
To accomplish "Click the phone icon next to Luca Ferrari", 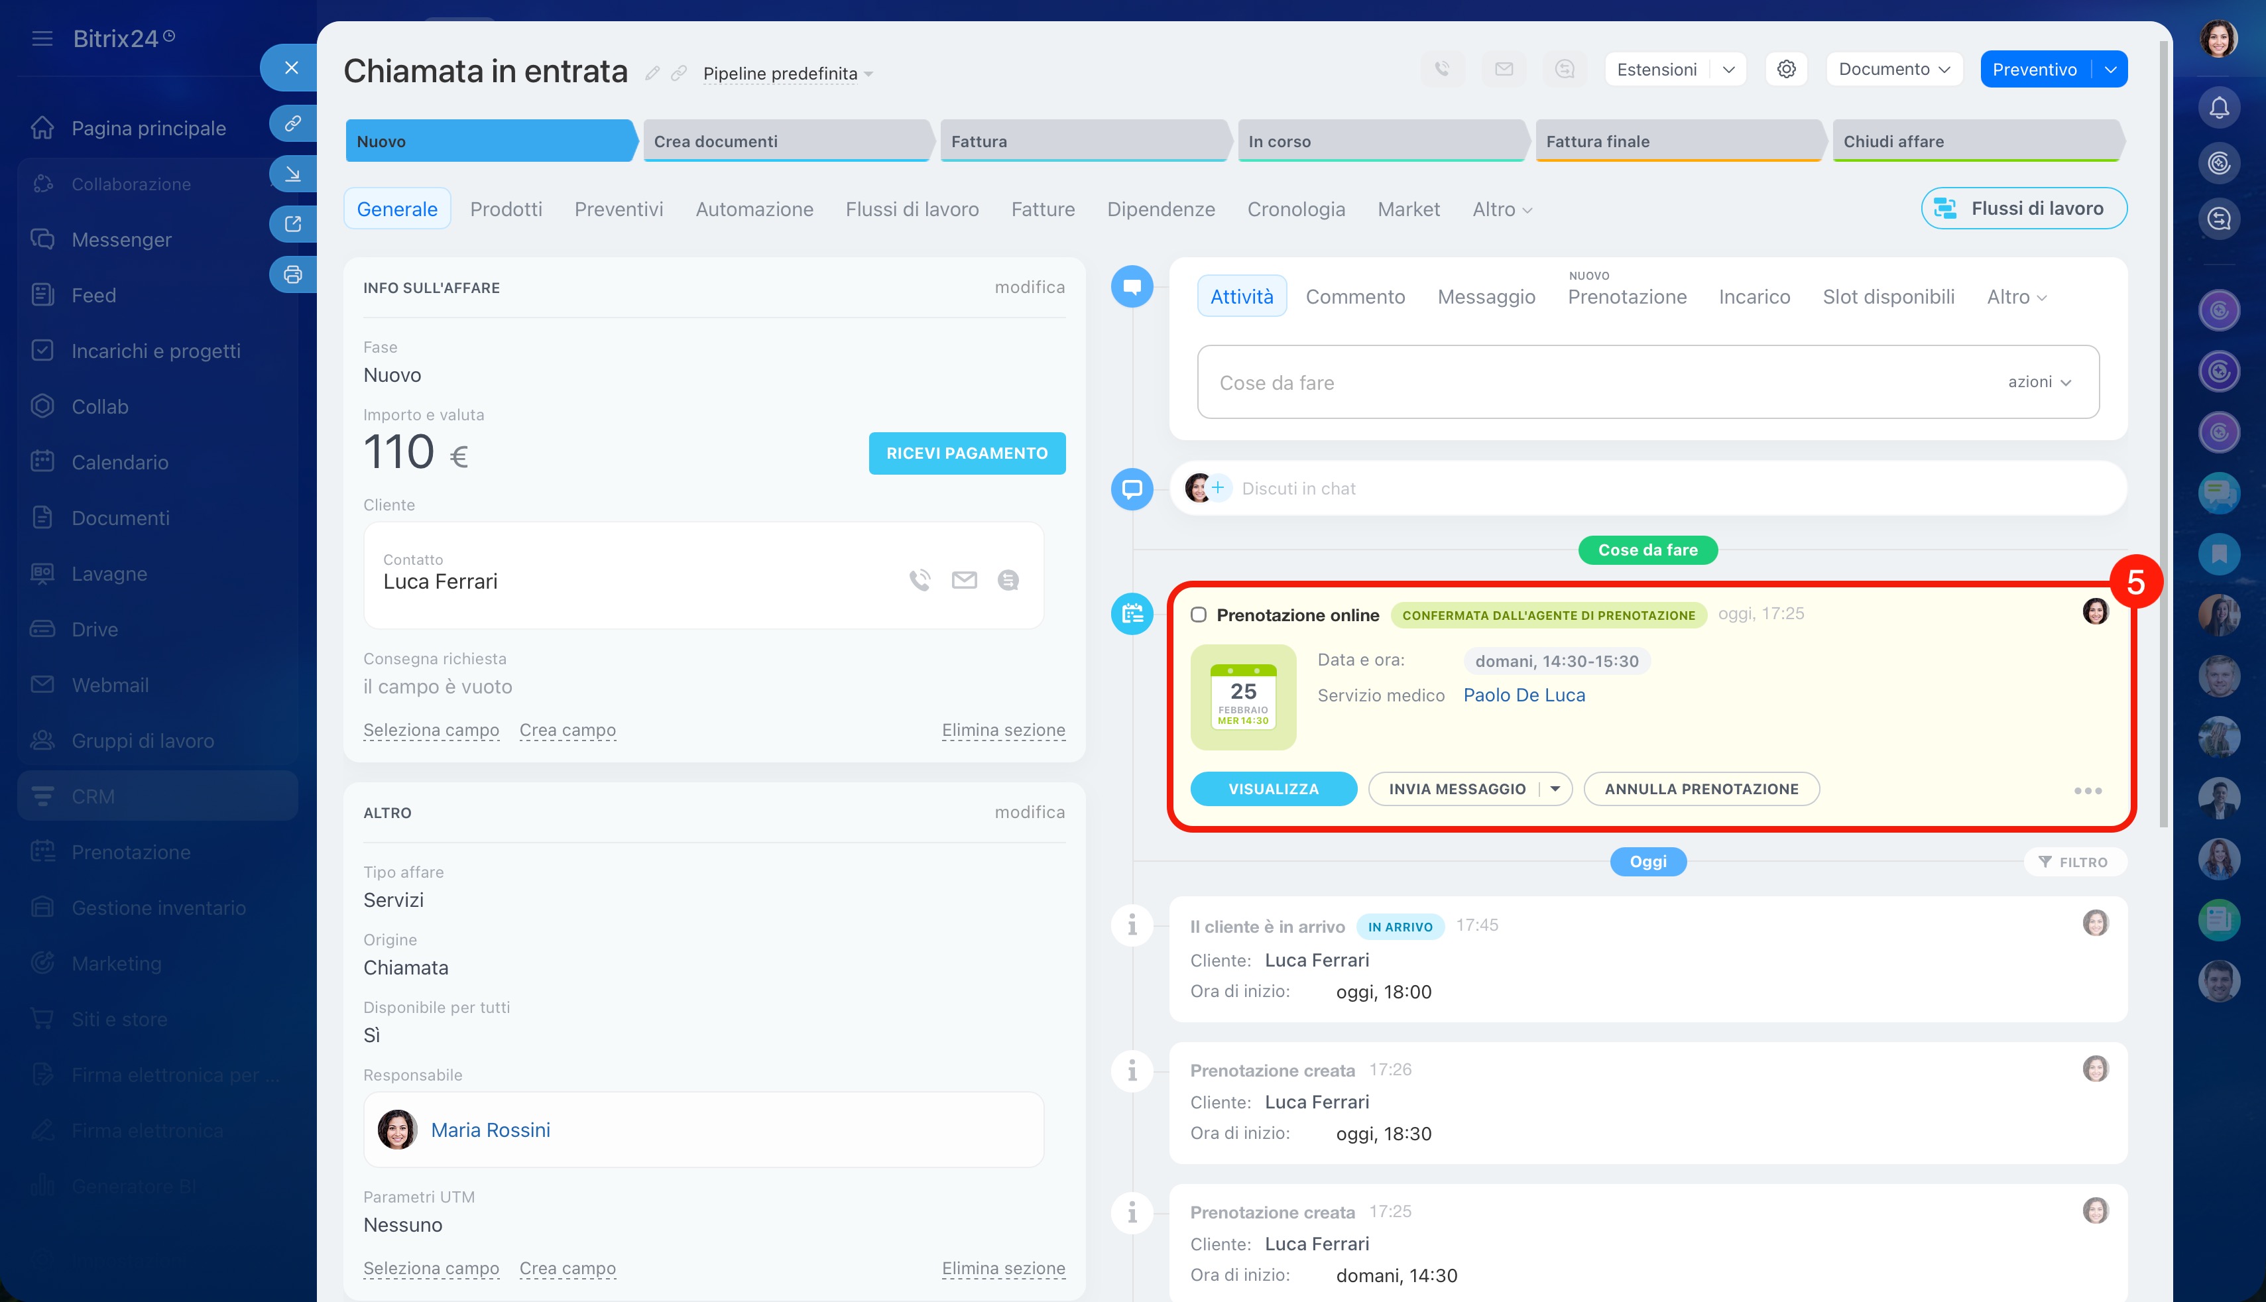I will 920,580.
